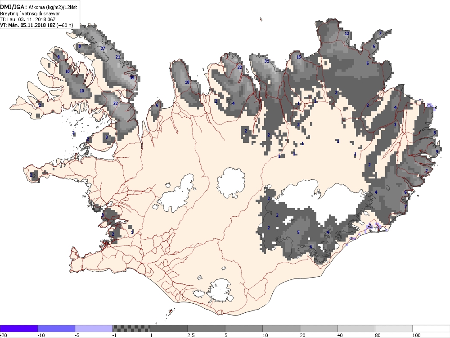Select the white above-100 legend swatch
The height and width of the screenshot is (338, 450).
pos(431,329)
